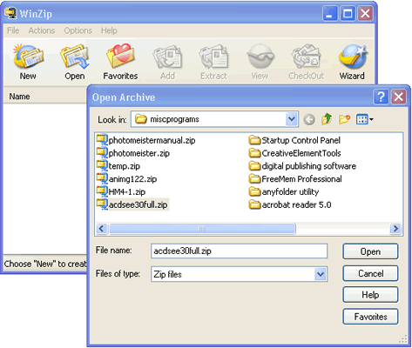The width and height of the screenshot is (412, 348).
Task: Open the View menu icon dropdown
Action: 365,119
